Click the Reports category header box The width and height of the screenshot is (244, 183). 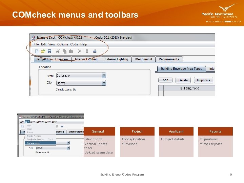[216, 131]
